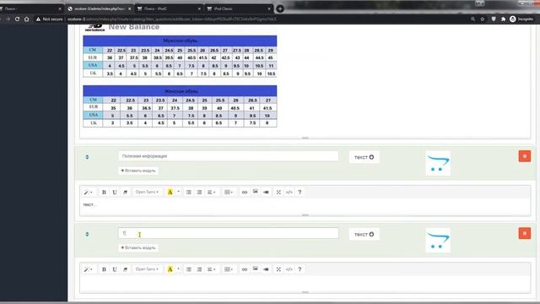The height and width of the screenshot is (304, 540).
Task: Open a new browser tab with the plus button
Action: click(x=280, y=9)
